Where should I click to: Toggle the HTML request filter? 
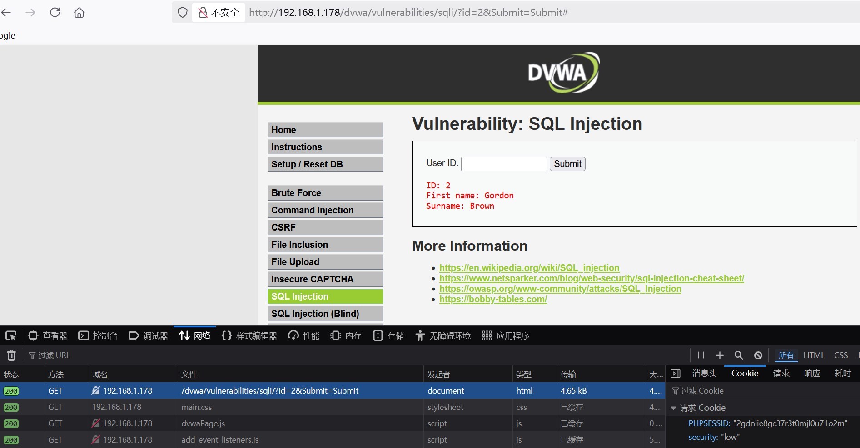click(814, 355)
